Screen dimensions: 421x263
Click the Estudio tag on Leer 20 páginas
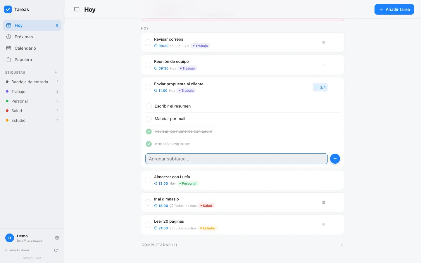click(208, 228)
